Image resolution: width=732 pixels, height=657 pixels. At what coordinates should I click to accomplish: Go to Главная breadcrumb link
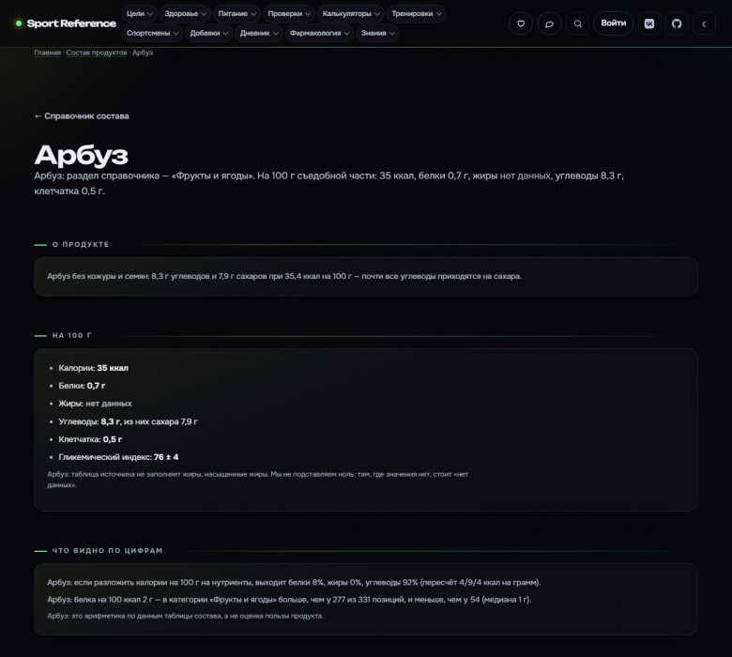[47, 53]
